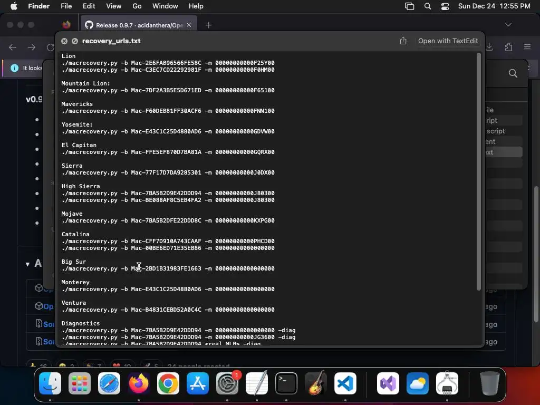The width and height of the screenshot is (540, 405).
Task: Click the Yosemite: heading text
Action: (77, 124)
